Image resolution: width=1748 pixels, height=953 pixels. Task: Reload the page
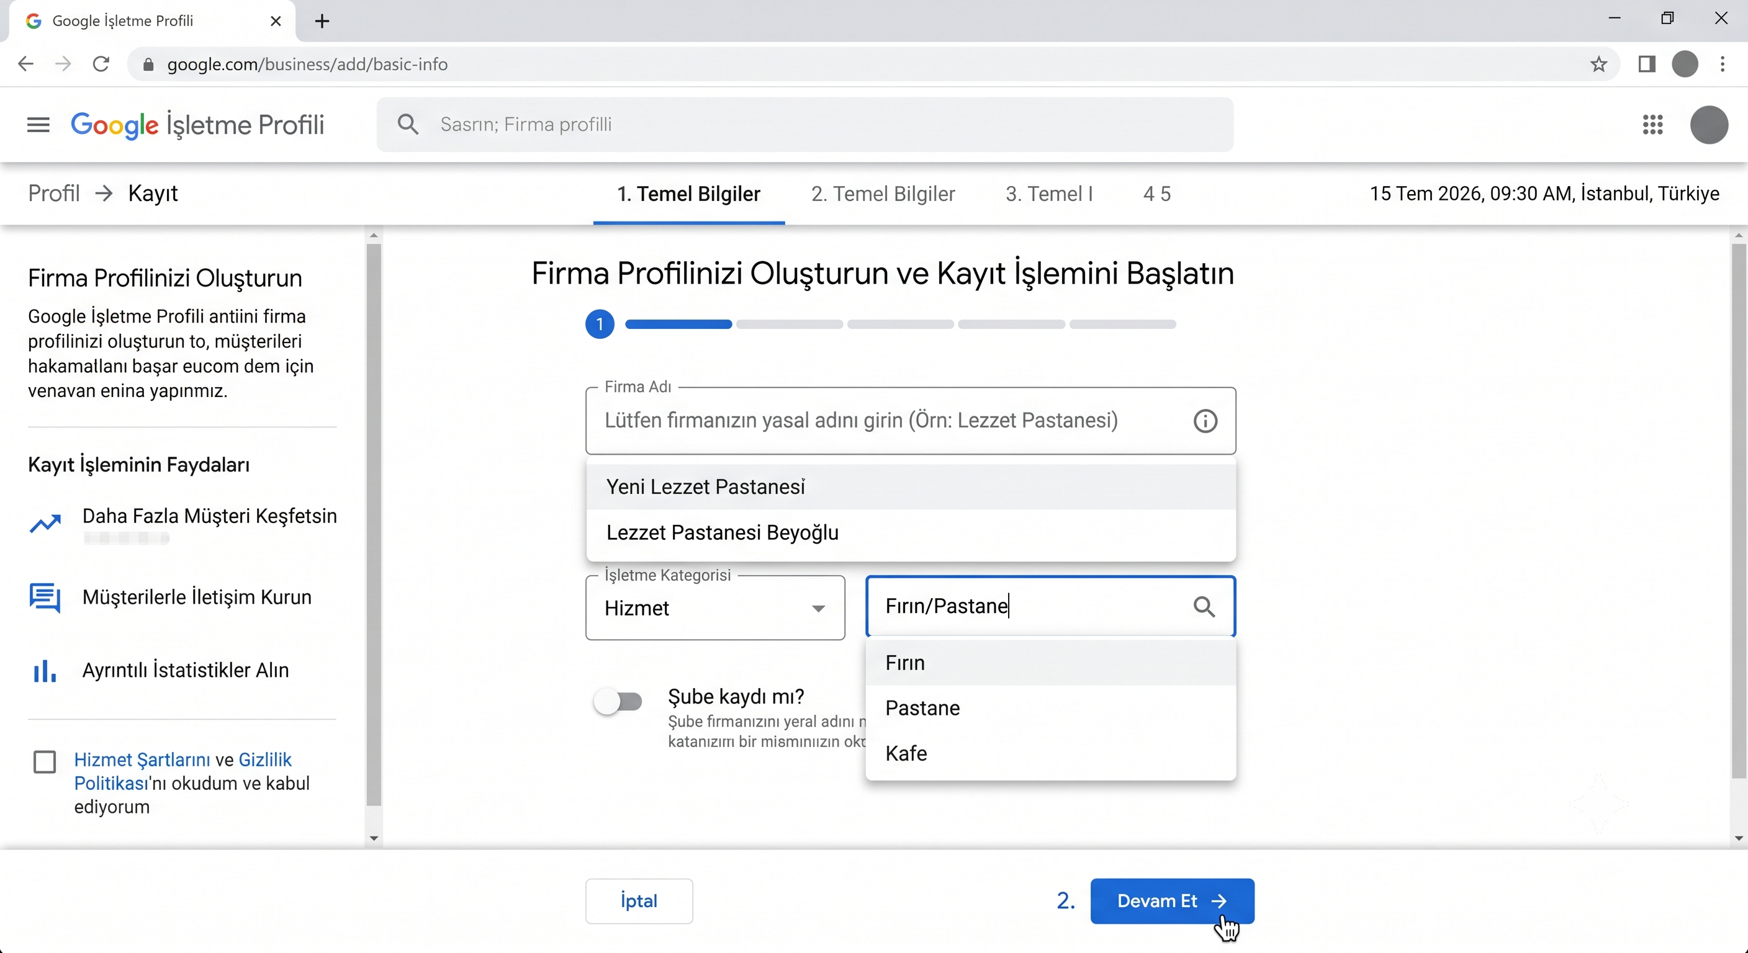(x=101, y=64)
